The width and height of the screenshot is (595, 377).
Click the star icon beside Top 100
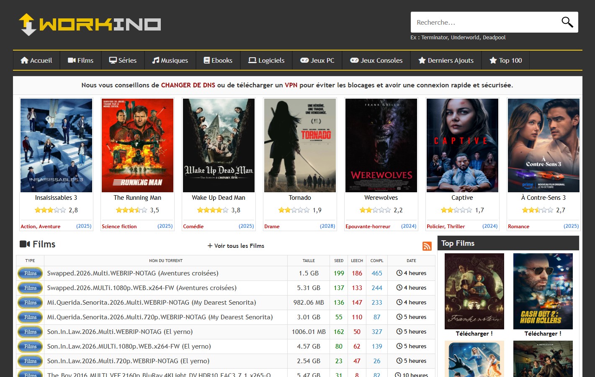(x=493, y=60)
